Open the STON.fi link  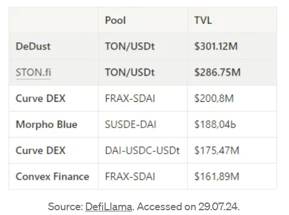tap(33, 72)
